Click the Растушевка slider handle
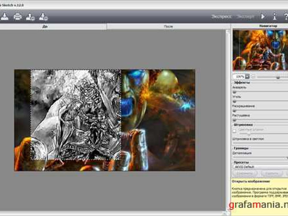 click(x=235, y=120)
